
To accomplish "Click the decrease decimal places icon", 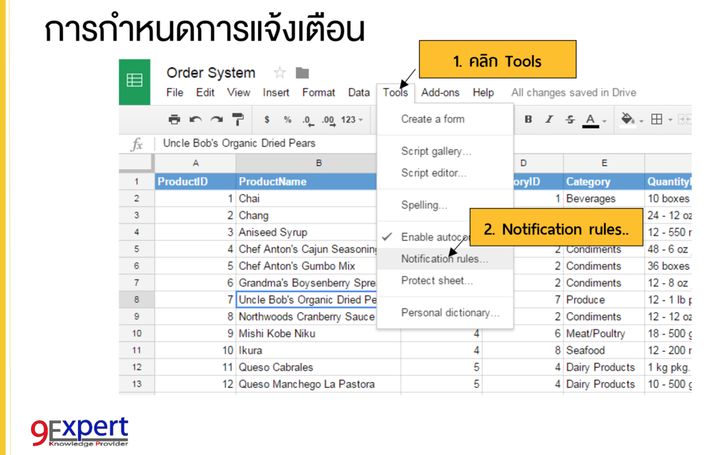I will [307, 120].
